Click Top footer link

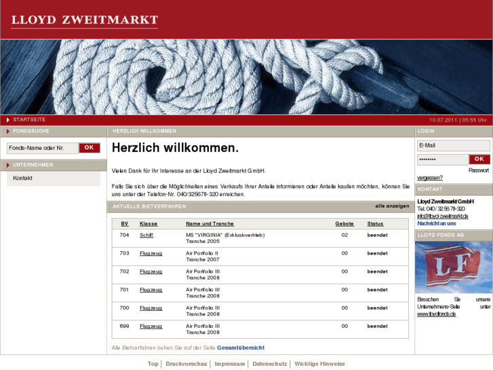(x=153, y=364)
